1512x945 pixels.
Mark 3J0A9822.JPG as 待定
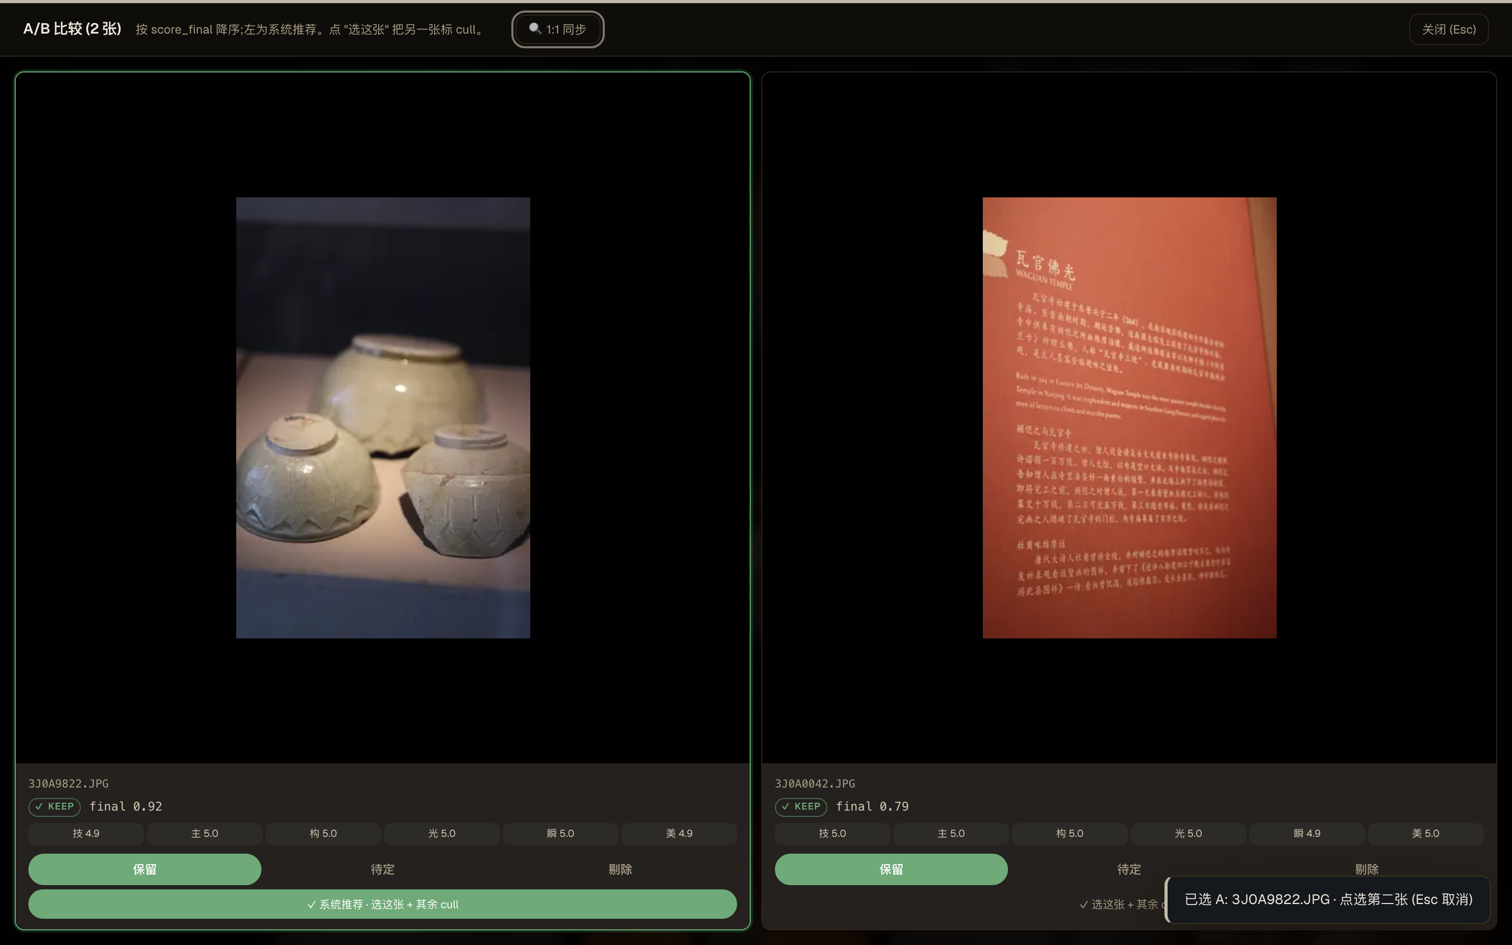pos(382,869)
